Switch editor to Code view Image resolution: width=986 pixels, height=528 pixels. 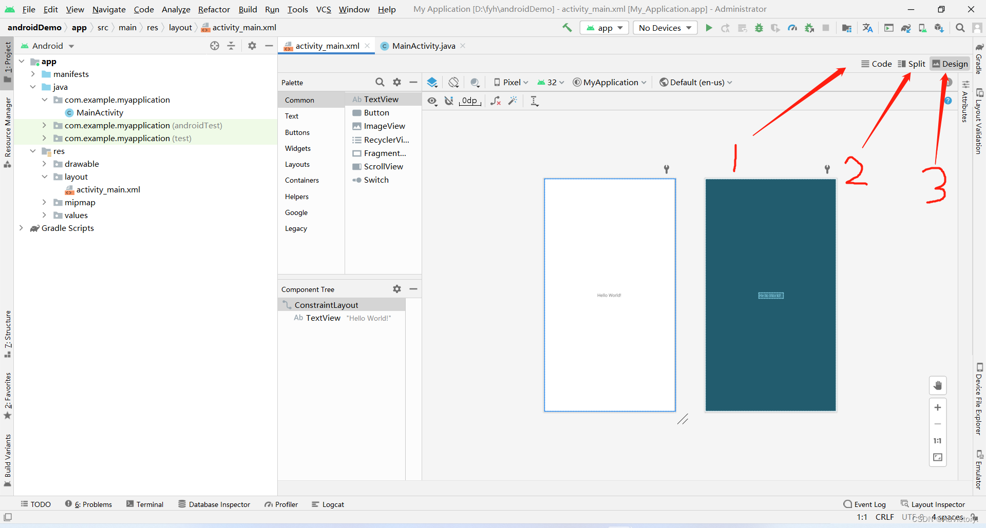point(876,64)
